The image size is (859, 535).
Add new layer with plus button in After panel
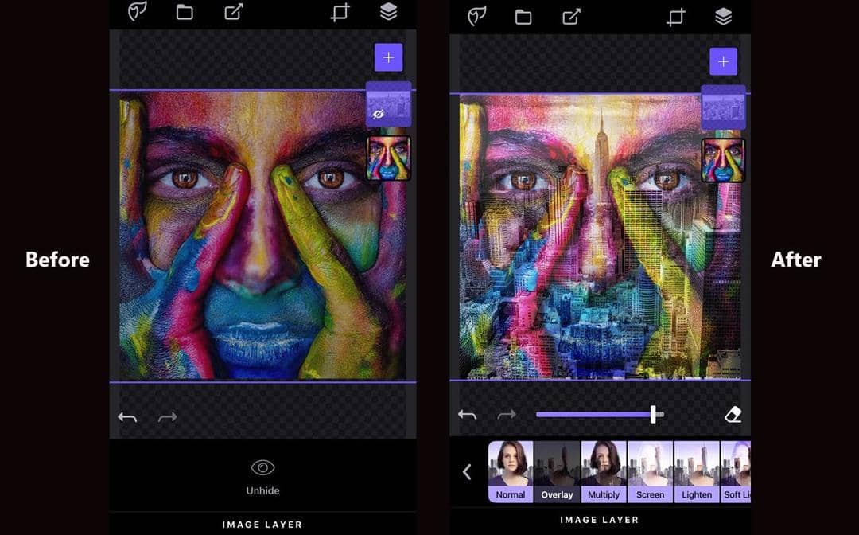(723, 61)
